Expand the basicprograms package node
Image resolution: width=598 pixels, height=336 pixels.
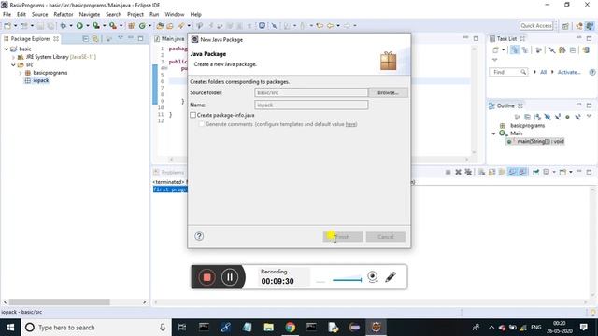[21, 73]
